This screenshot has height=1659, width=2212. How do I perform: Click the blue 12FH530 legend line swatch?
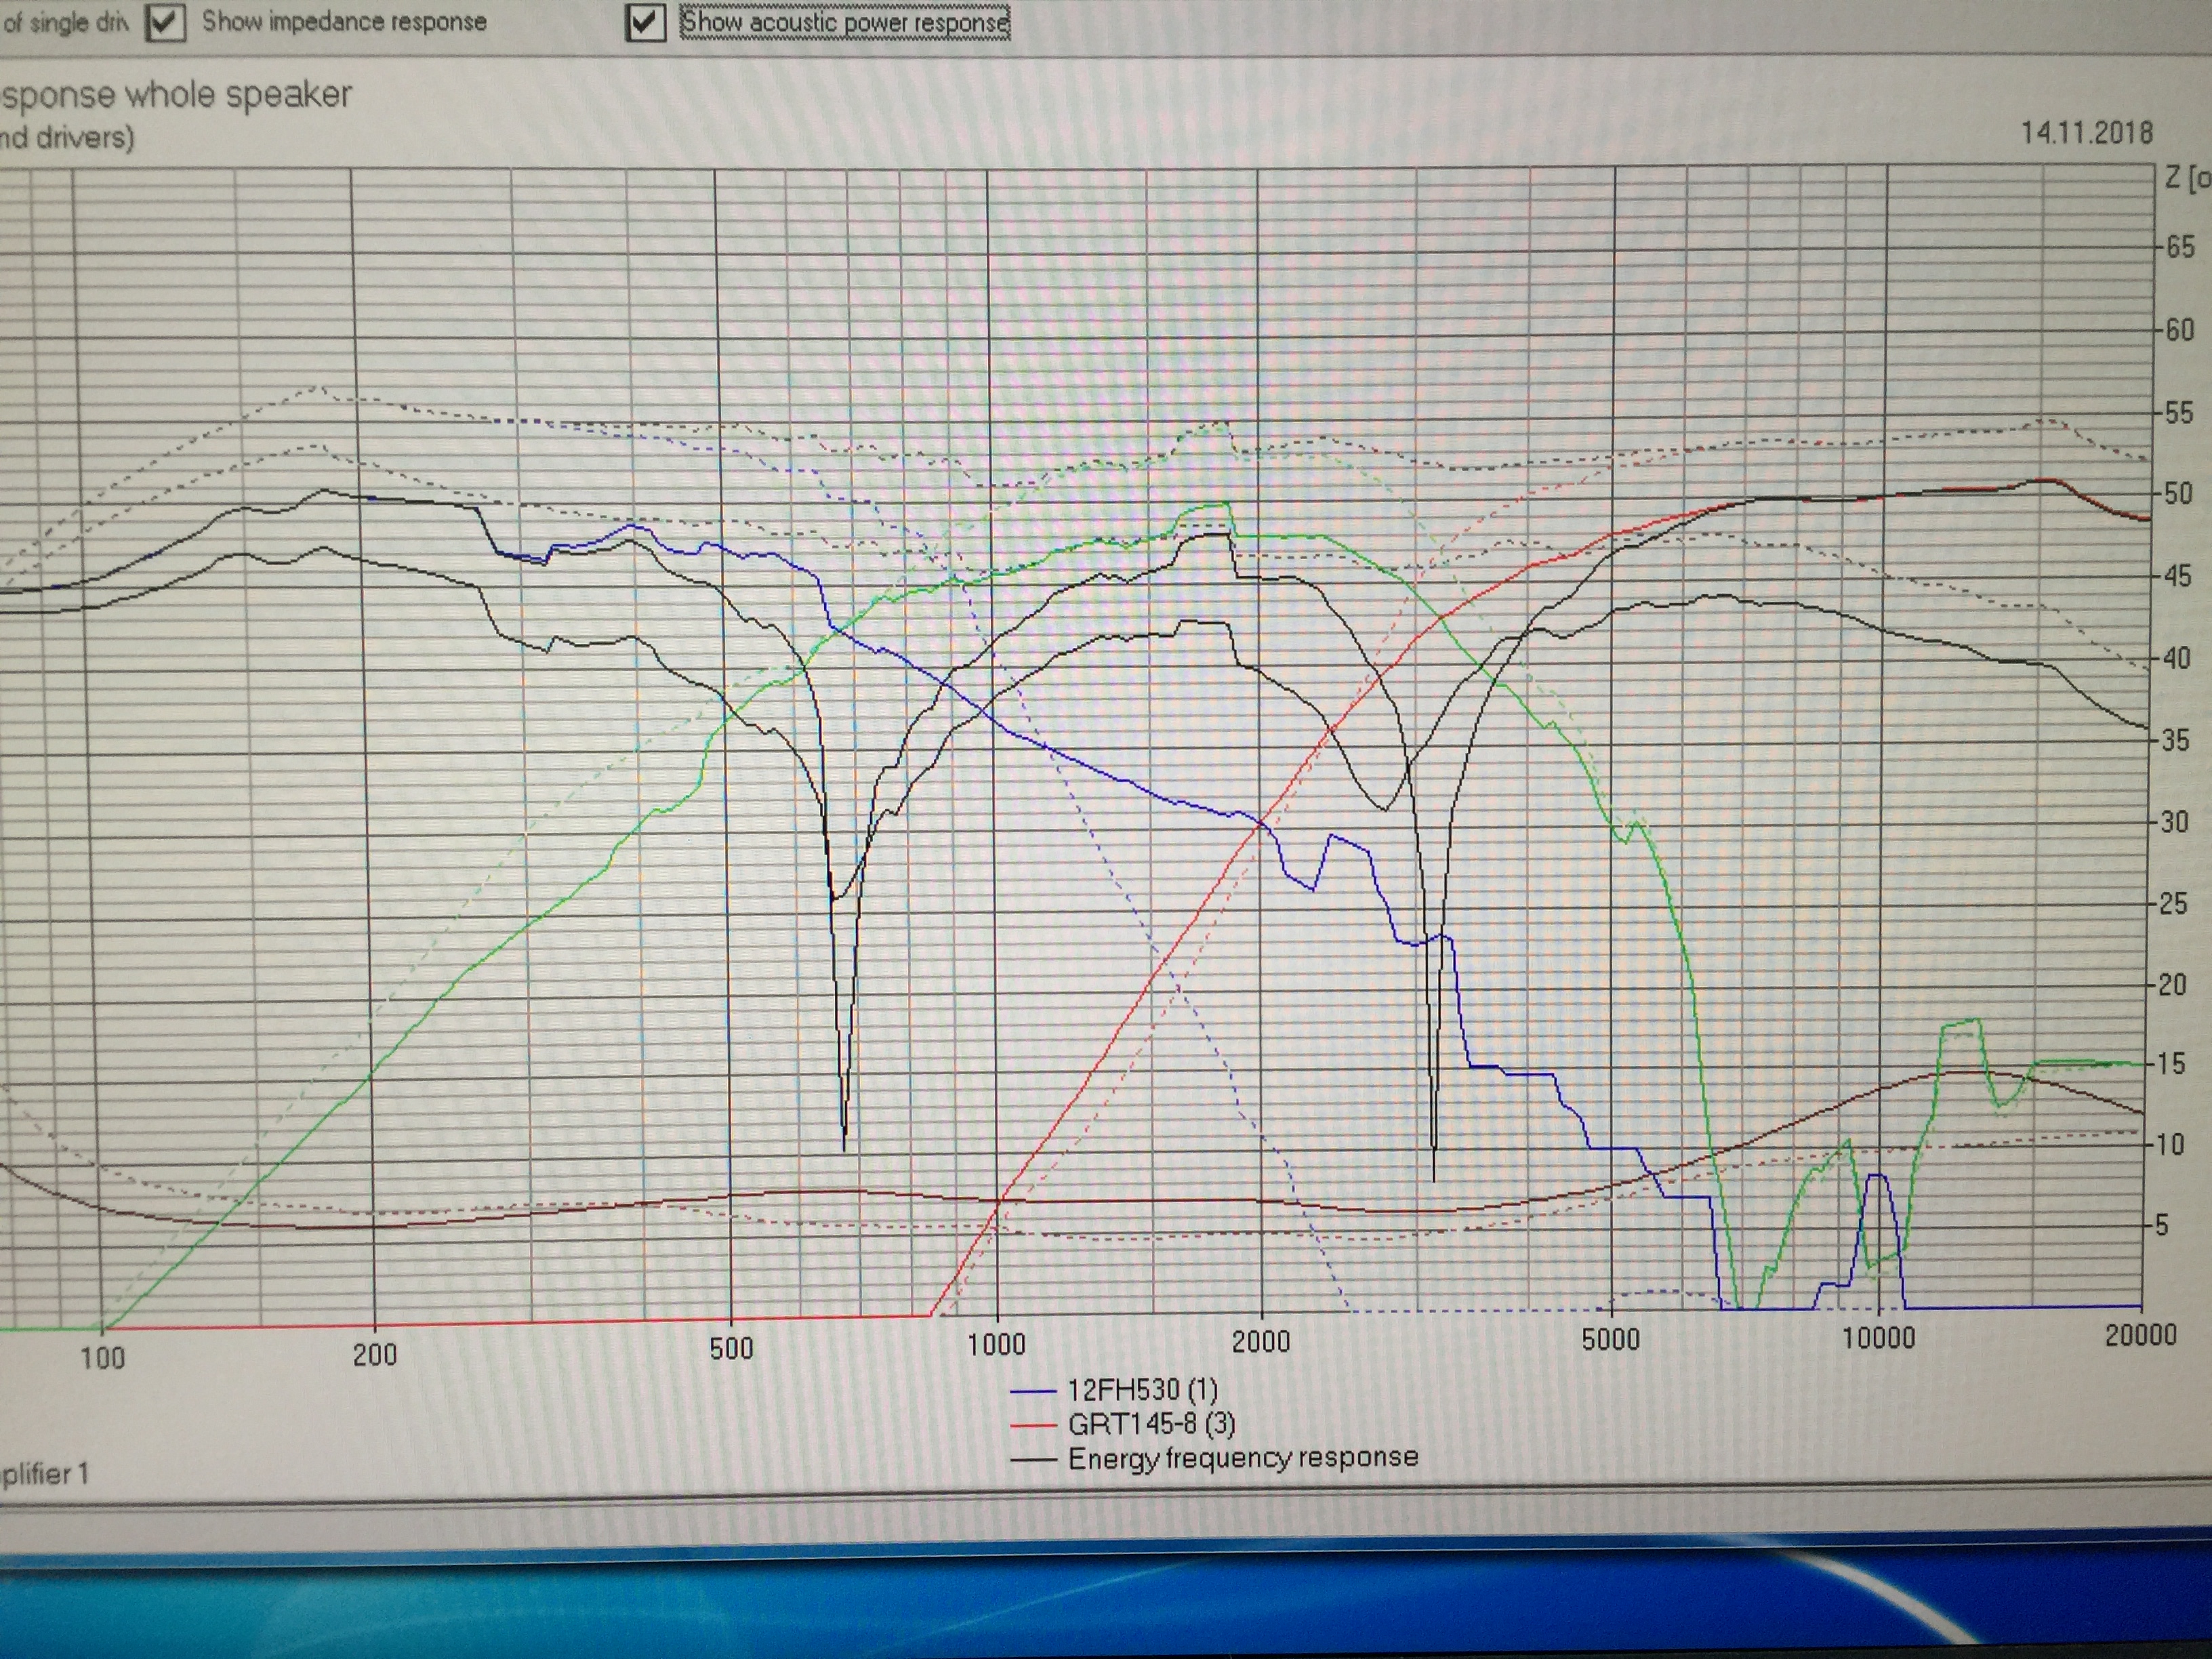click(x=1034, y=1392)
